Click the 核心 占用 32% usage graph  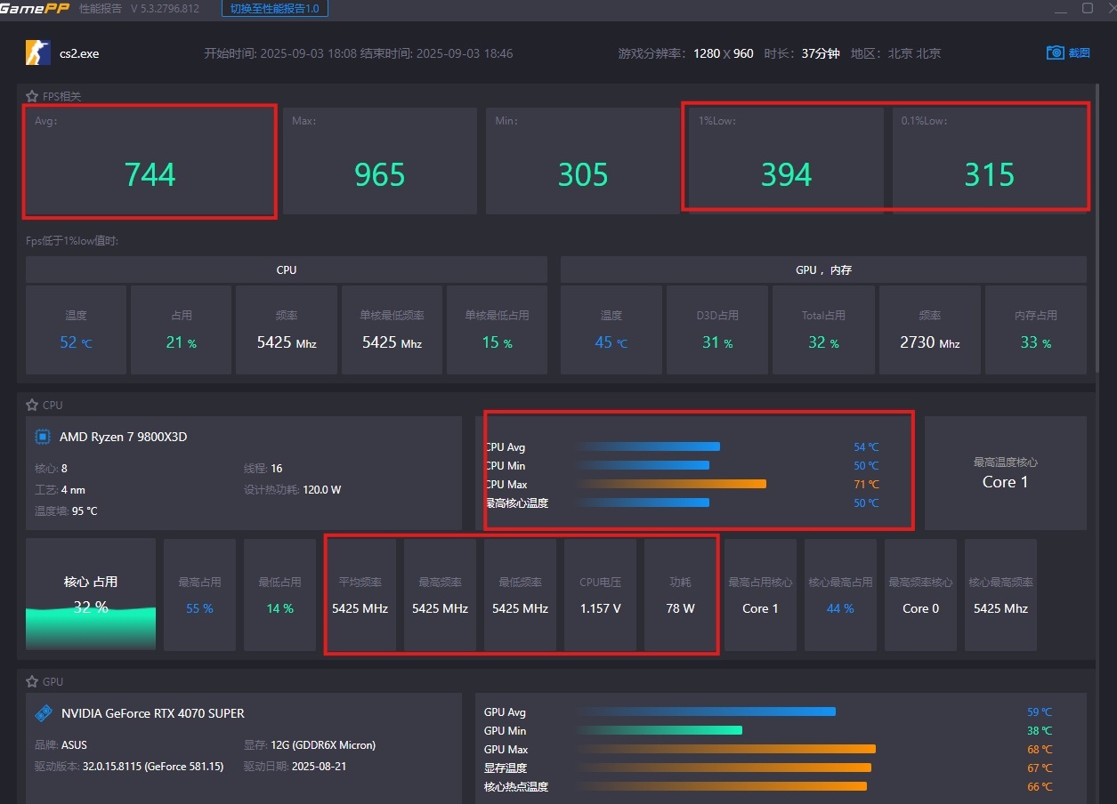(91, 594)
